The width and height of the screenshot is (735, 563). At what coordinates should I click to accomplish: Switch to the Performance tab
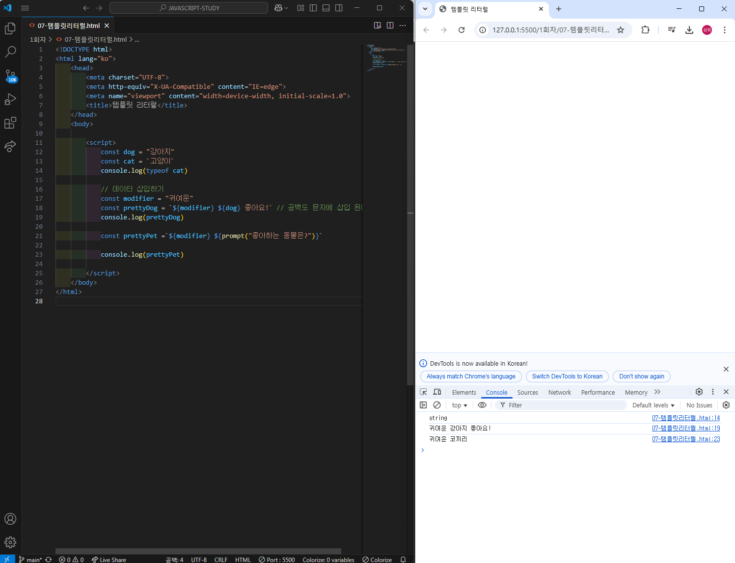[x=598, y=392]
